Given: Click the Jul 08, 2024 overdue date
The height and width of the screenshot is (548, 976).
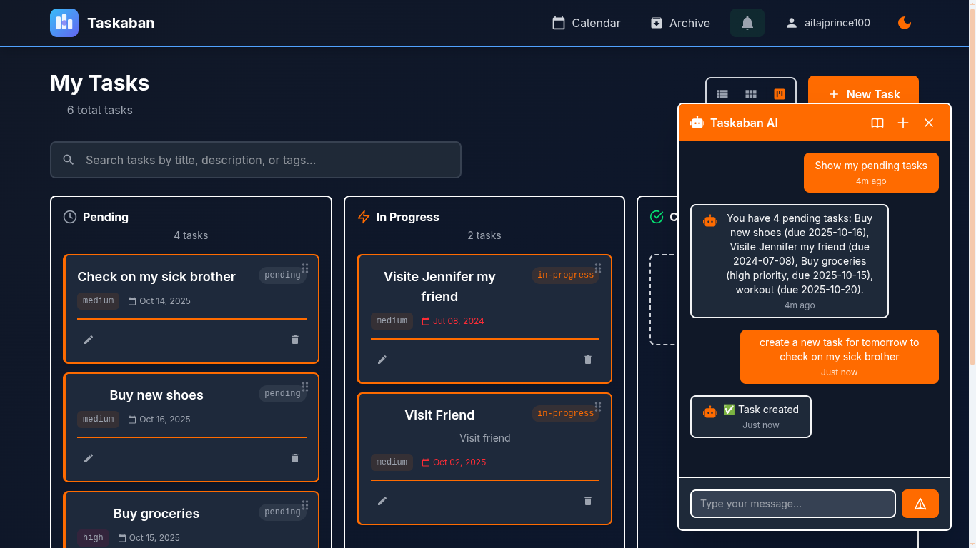Looking at the screenshot, I should [453, 321].
